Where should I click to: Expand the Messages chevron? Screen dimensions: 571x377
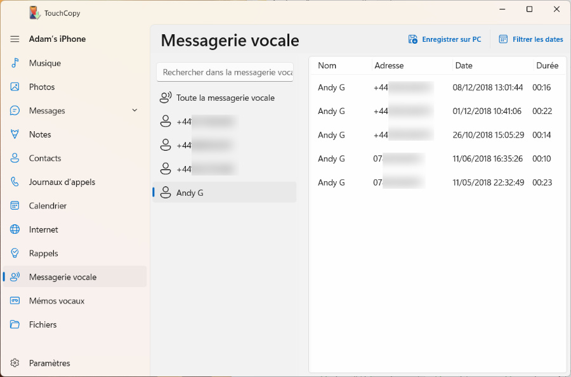tap(134, 110)
